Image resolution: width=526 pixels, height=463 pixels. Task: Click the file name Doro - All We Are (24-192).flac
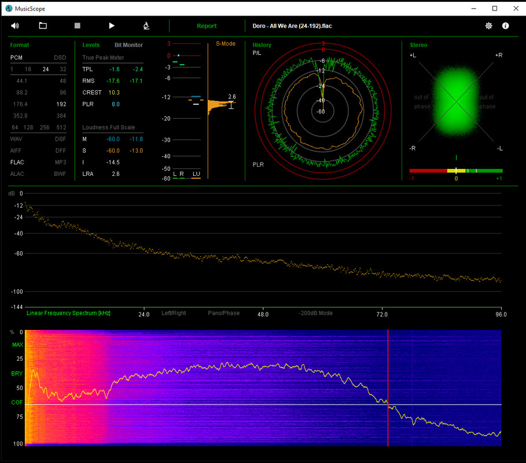click(x=292, y=26)
